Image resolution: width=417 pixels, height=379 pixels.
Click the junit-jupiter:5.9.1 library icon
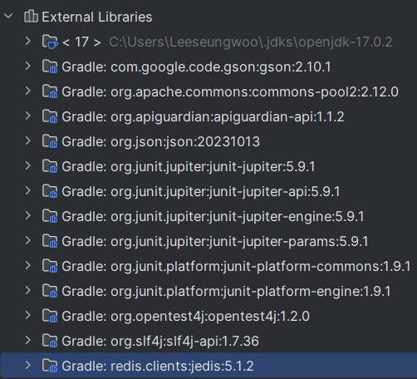pyautogui.click(x=50, y=166)
